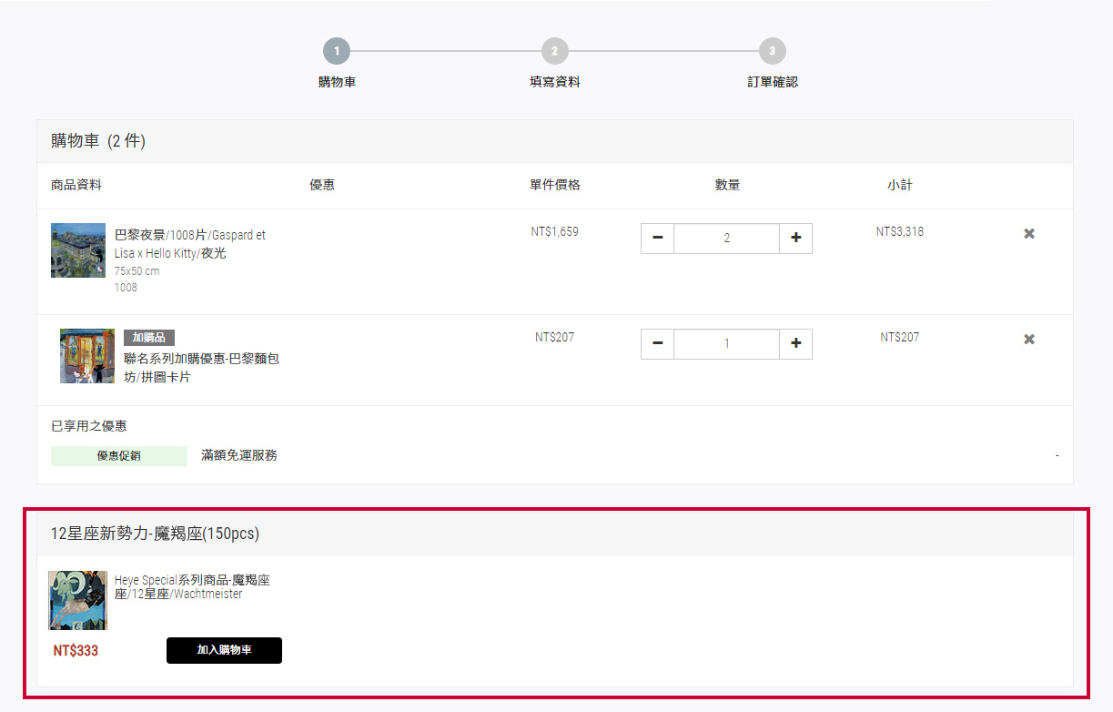Decrease quantity of 巴黎夜景 puzzle
Image resolution: width=1113 pixels, height=712 pixels.
pyautogui.click(x=657, y=239)
